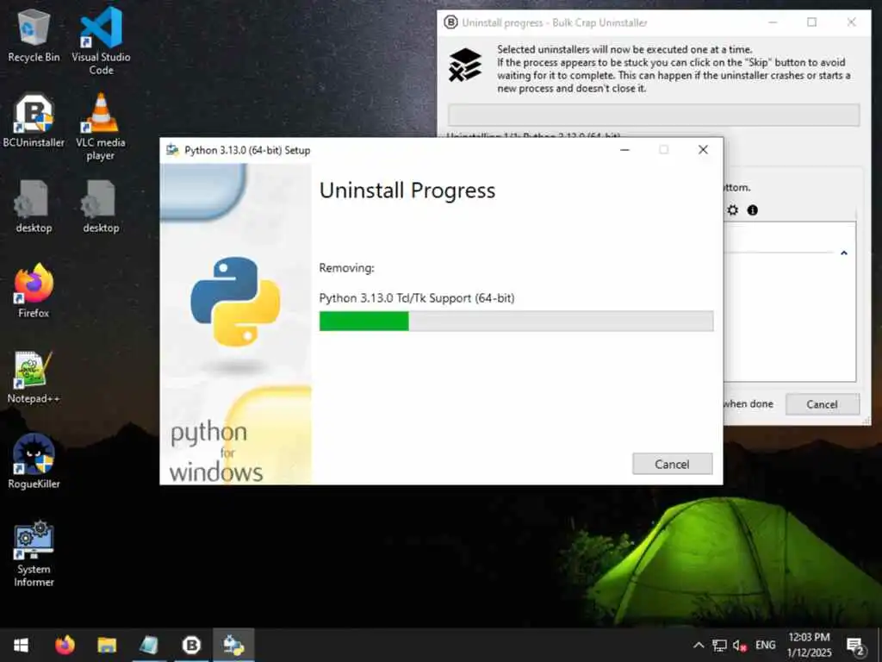
Task: Click the info icon in Bulk Crap Uninstaller
Action: (752, 210)
